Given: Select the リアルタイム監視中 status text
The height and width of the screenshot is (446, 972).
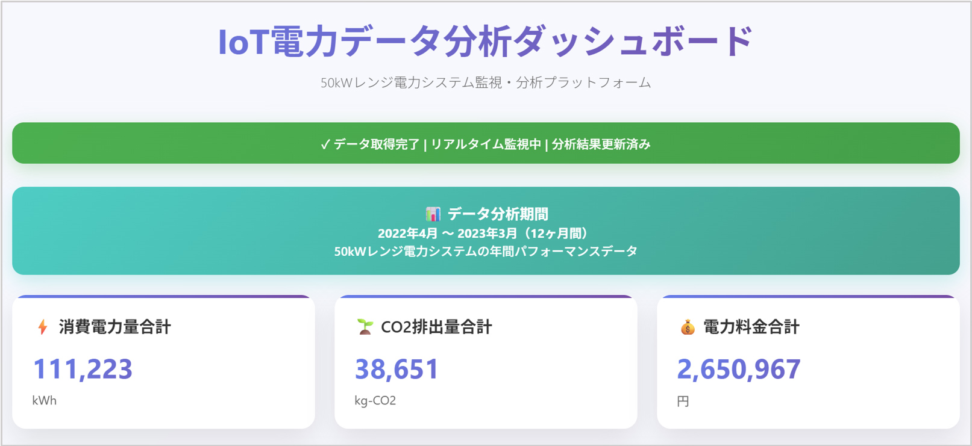Looking at the screenshot, I should tap(486, 144).
